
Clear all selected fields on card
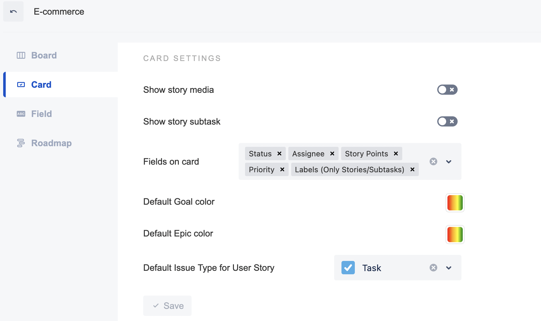(x=433, y=161)
